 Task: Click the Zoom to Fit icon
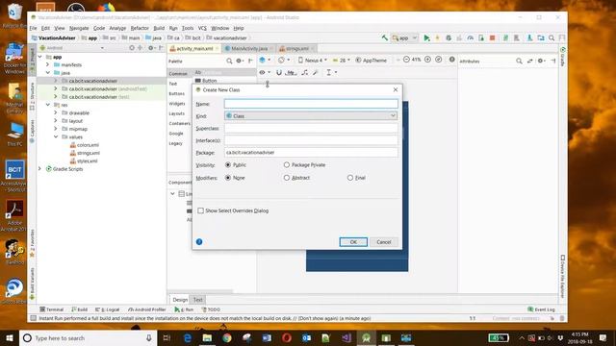(439, 60)
